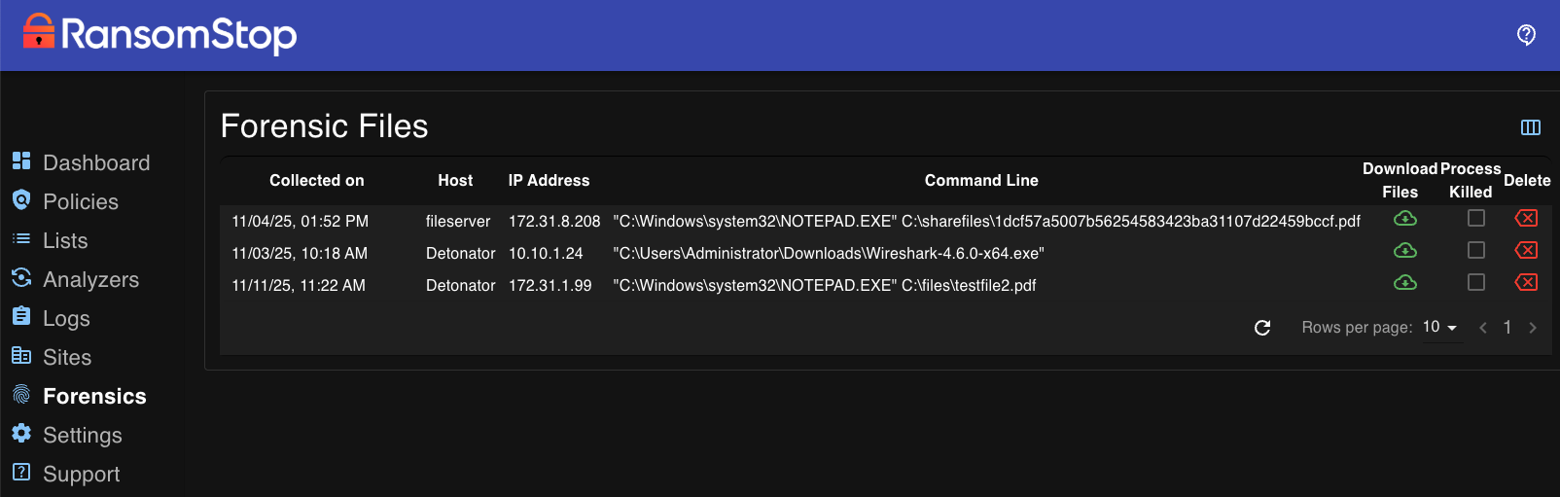1560x497 pixels.
Task: Click the RansomStop lock logo
Action: point(39,32)
